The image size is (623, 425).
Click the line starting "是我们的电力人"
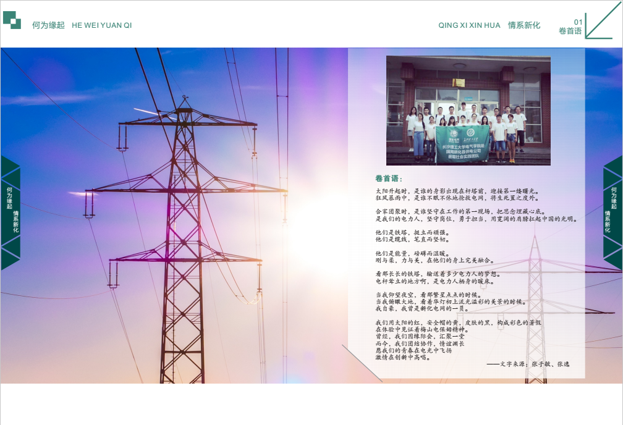(477, 219)
